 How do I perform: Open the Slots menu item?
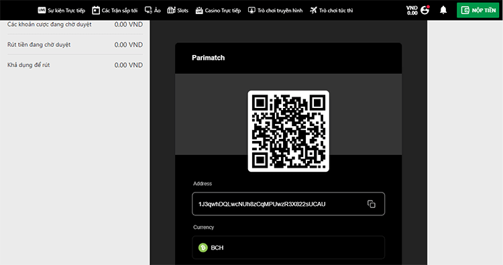(178, 10)
